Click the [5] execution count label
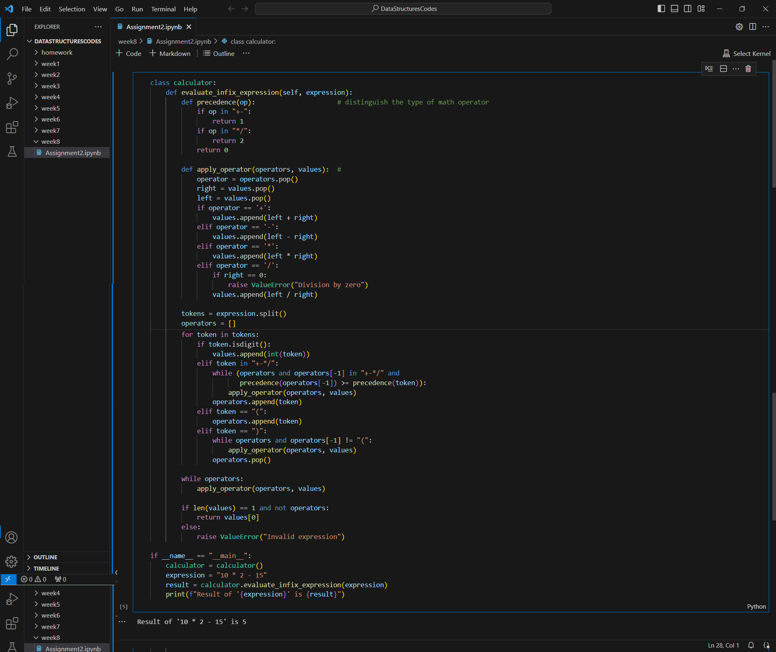The image size is (776, 652). [123, 607]
